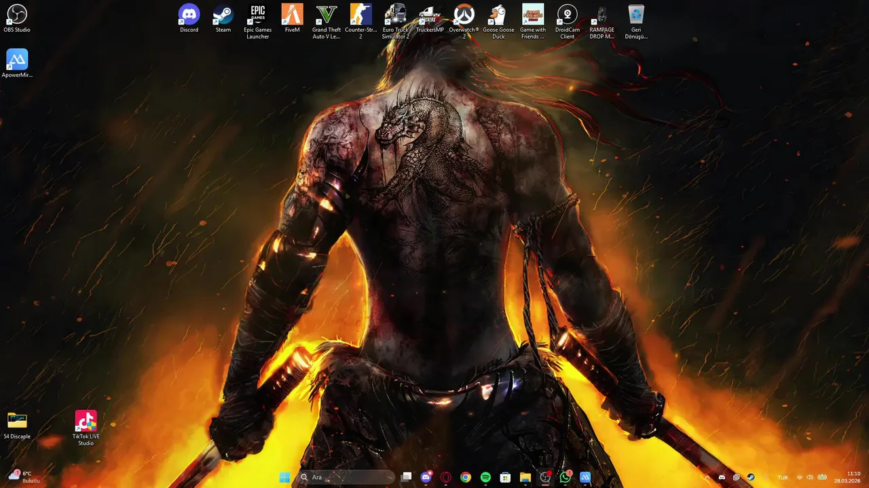
Task: Click the RAMPAGE DROP mouse software icon
Action: [x=602, y=22]
